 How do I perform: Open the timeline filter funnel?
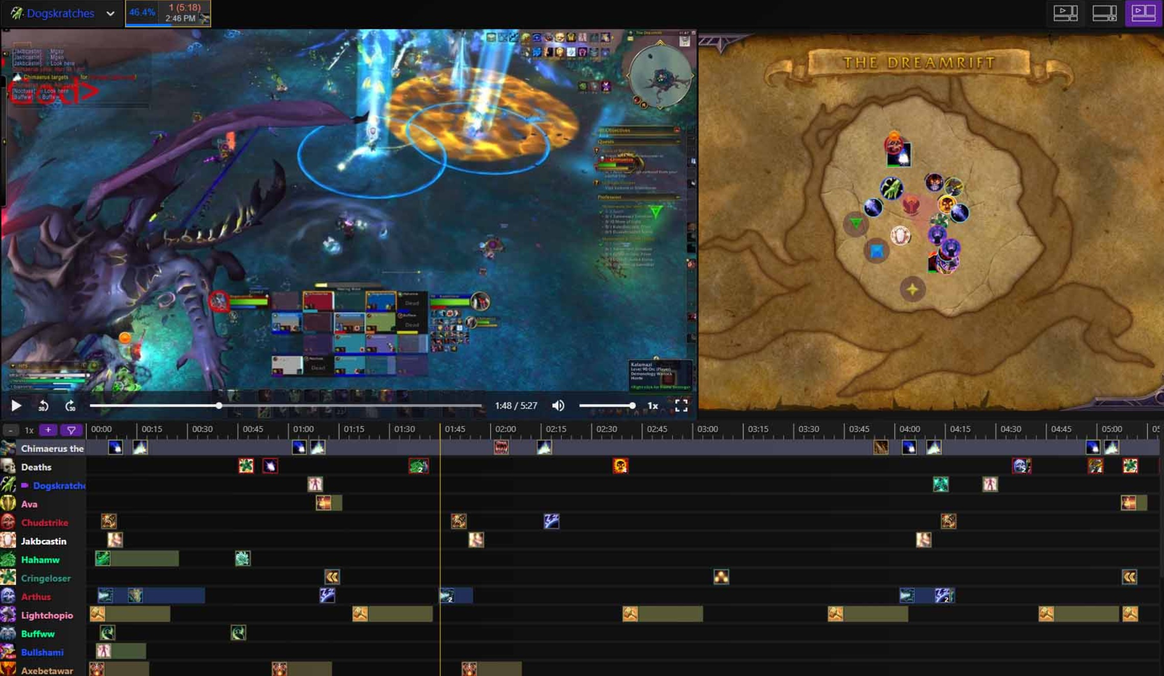click(x=71, y=430)
